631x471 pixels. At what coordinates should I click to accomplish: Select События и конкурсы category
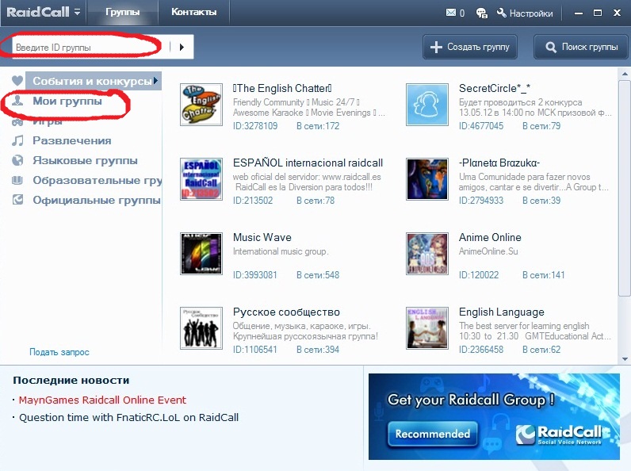point(92,81)
